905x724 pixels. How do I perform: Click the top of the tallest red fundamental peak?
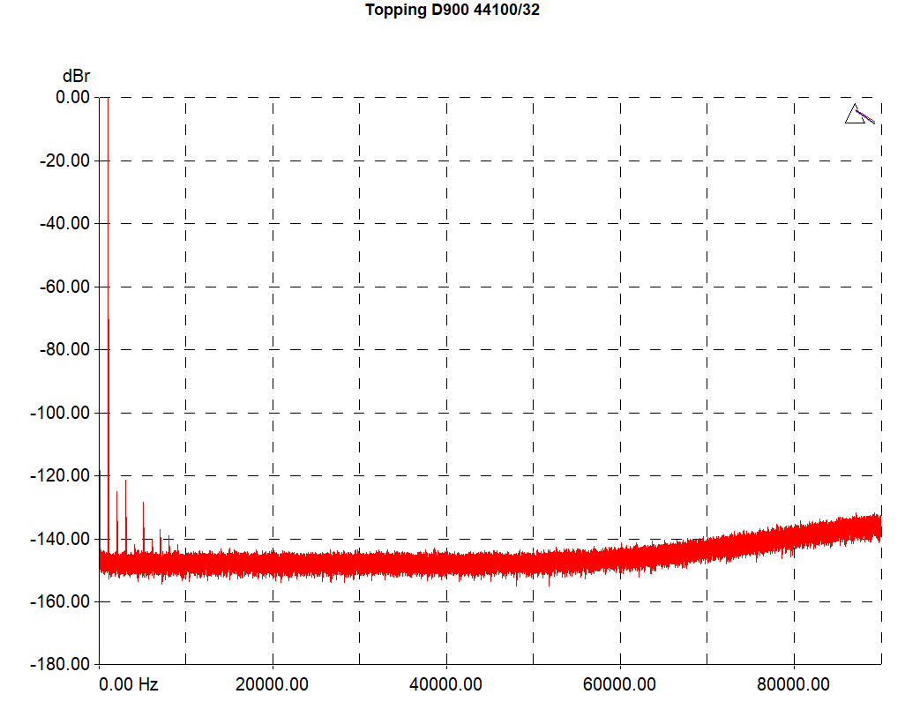(x=108, y=100)
